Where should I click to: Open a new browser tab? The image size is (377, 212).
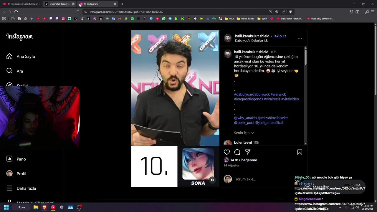click(122, 4)
